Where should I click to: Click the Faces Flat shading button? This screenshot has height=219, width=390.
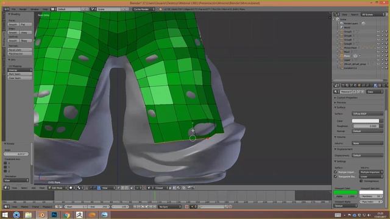pos(26,24)
